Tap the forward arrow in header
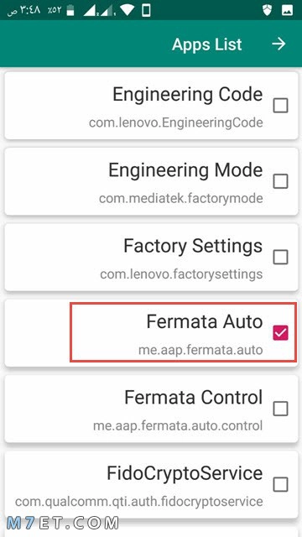Viewport: 302px width, 537px height. (279, 44)
